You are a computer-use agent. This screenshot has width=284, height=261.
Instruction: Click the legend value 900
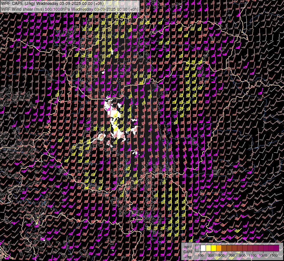click(242, 255)
